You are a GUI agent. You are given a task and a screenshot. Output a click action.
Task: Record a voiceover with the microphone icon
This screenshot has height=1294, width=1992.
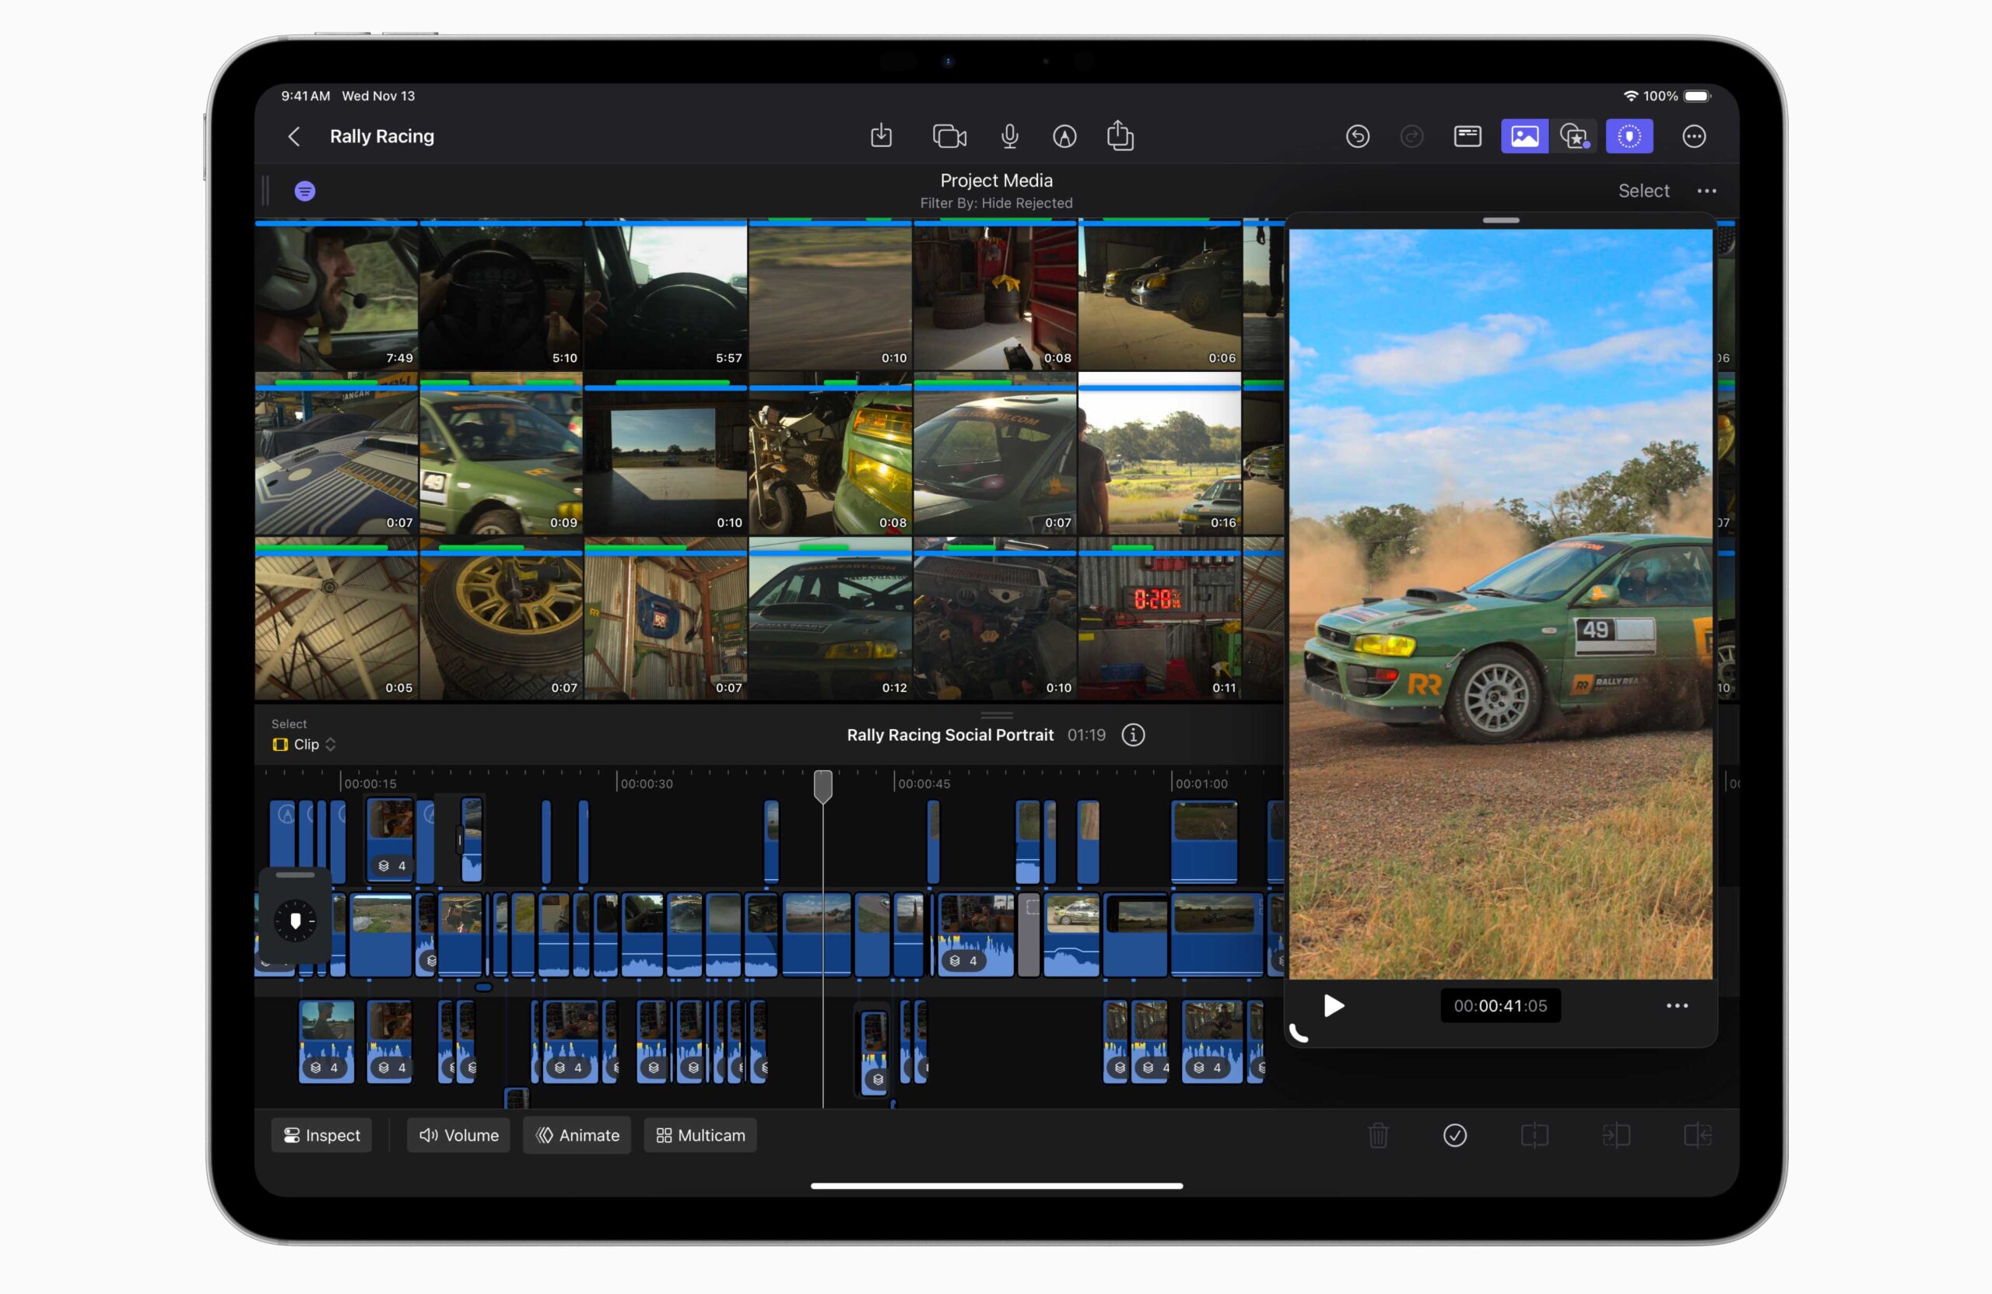tap(1010, 135)
